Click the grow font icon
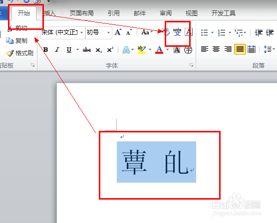Image resolution: width=277 pixels, height=223 pixels. pos(118,32)
